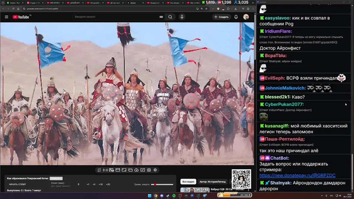
Task: Click the YouTube search magnifier button
Action: [x=170, y=17]
